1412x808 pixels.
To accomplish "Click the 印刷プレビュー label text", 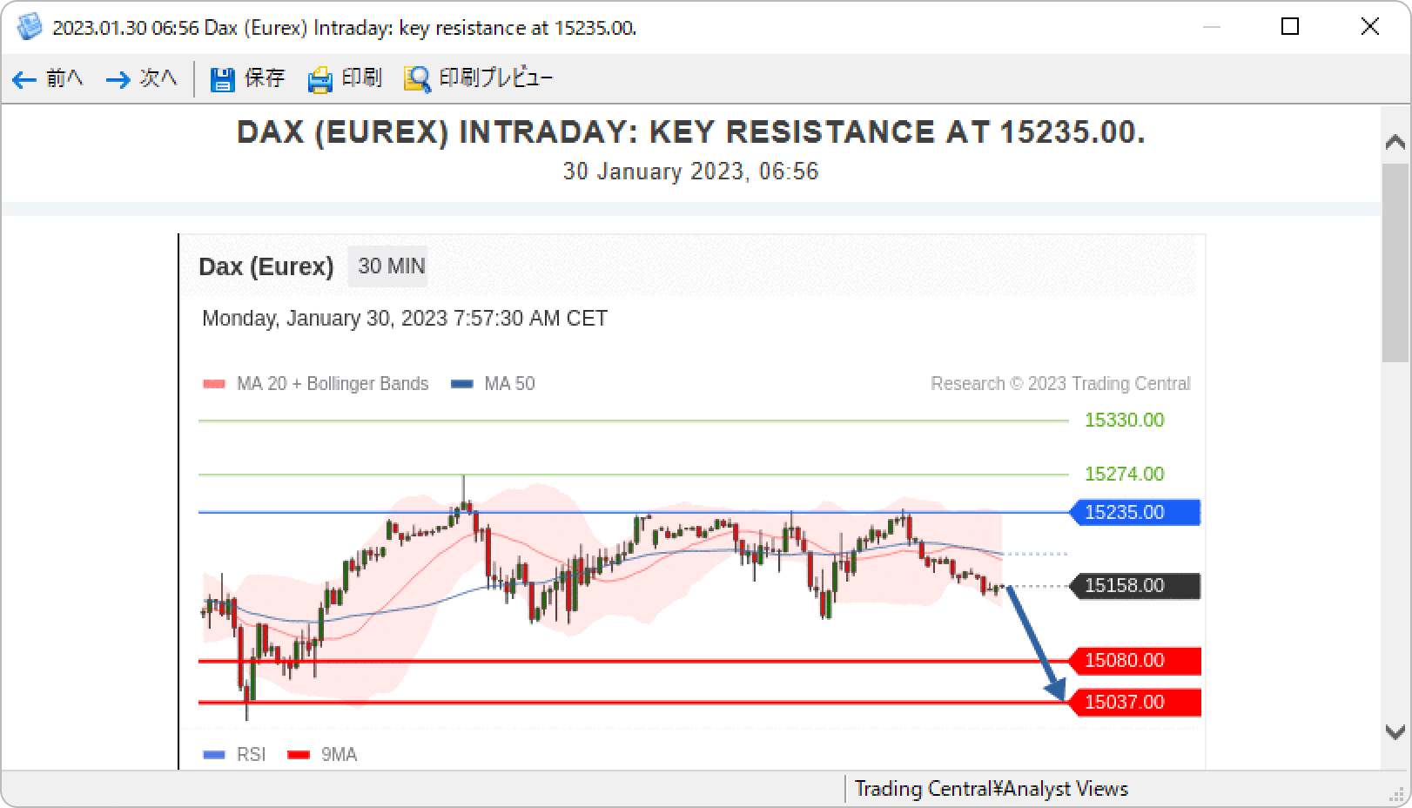I will point(496,78).
